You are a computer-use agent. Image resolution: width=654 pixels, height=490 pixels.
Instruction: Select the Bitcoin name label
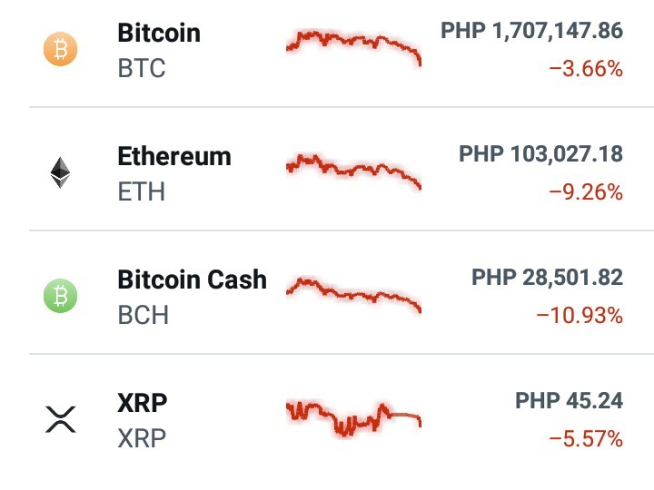click(x=159, y=33)
